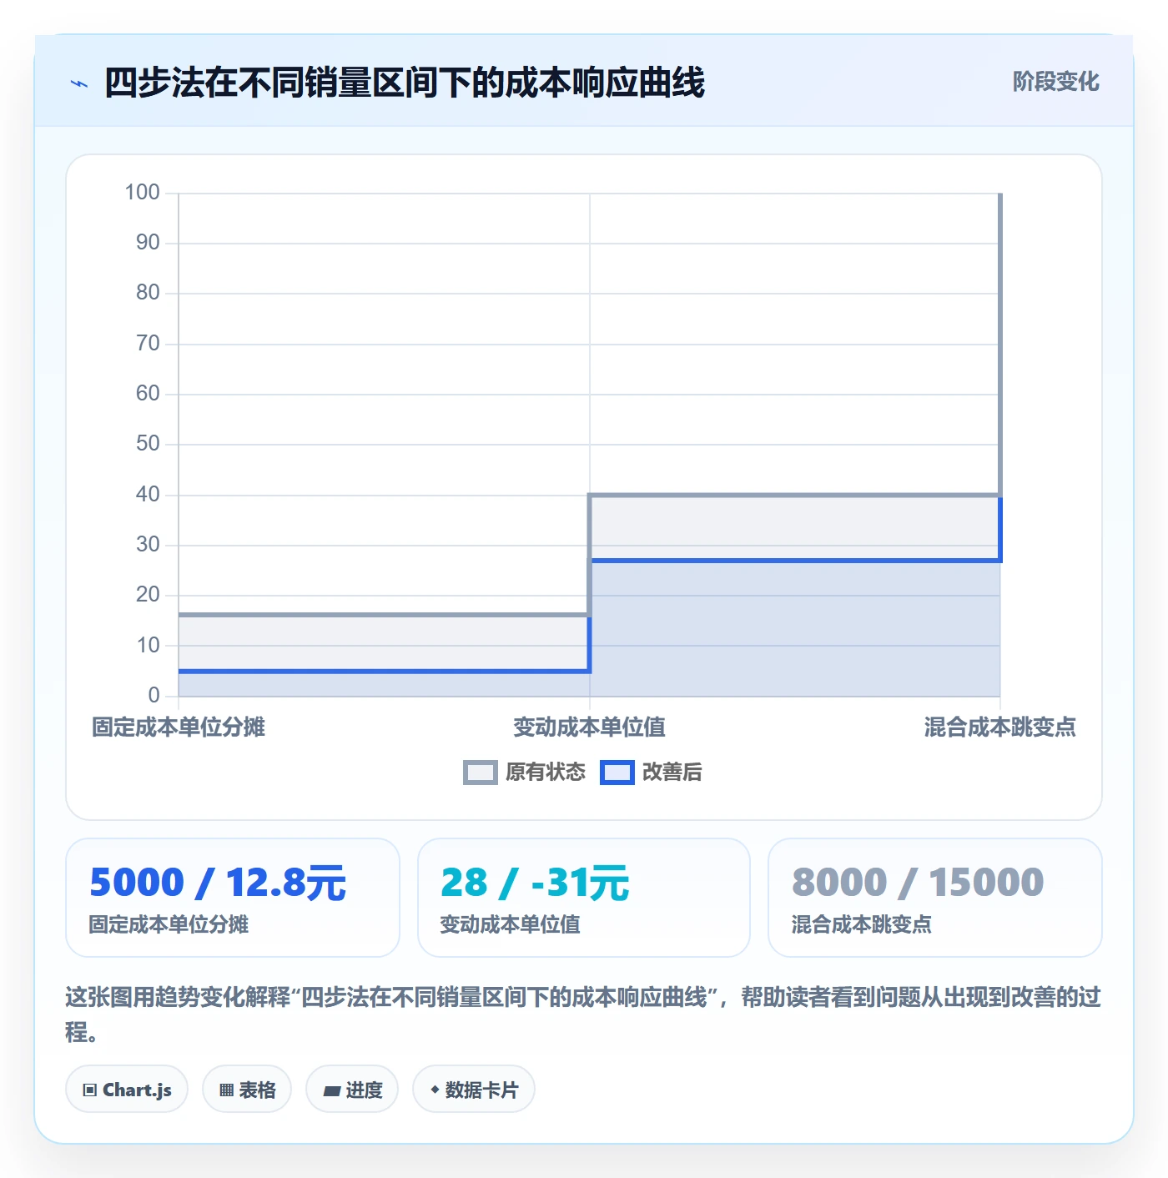
Task: Click the 变动成本单位值 x-axis label
Action: pyautogui.click(x=589, y=727)
